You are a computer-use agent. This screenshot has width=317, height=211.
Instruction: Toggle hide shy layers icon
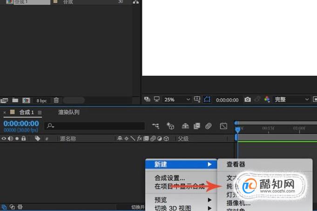tap(185, 126)
